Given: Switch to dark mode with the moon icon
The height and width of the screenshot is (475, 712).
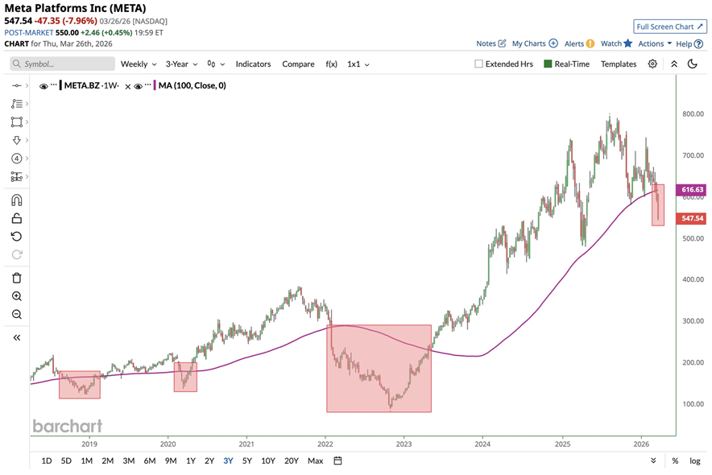Looking at the screenshot, I should click(x=693, y=64).
